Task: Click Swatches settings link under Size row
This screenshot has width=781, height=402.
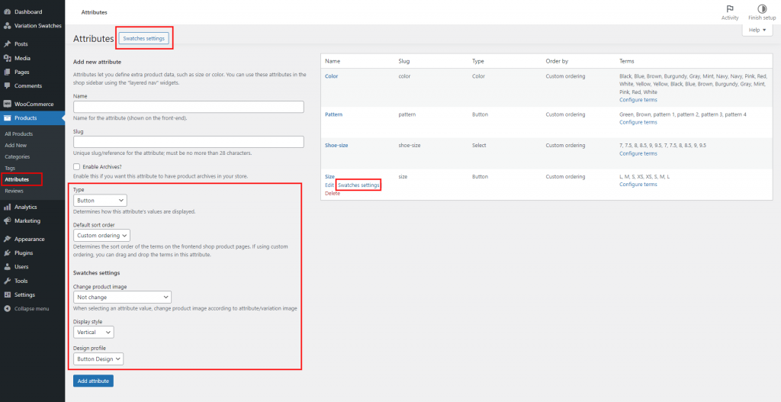Action: coord(358,185)
